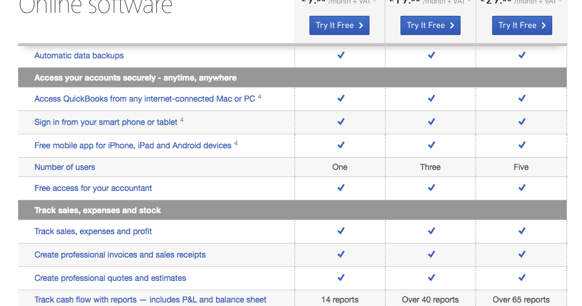Click the 'Over 65 reports' cell
This screenshot has width=582, height=306.
pyautogui.click(x=521, y=300)
